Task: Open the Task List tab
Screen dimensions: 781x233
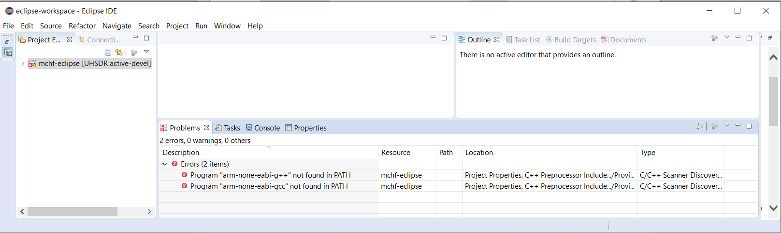Action: (x=523, y=39)
